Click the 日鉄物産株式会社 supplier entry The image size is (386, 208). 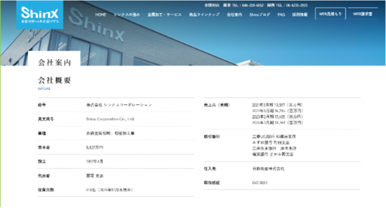click(x=269, y=169)
